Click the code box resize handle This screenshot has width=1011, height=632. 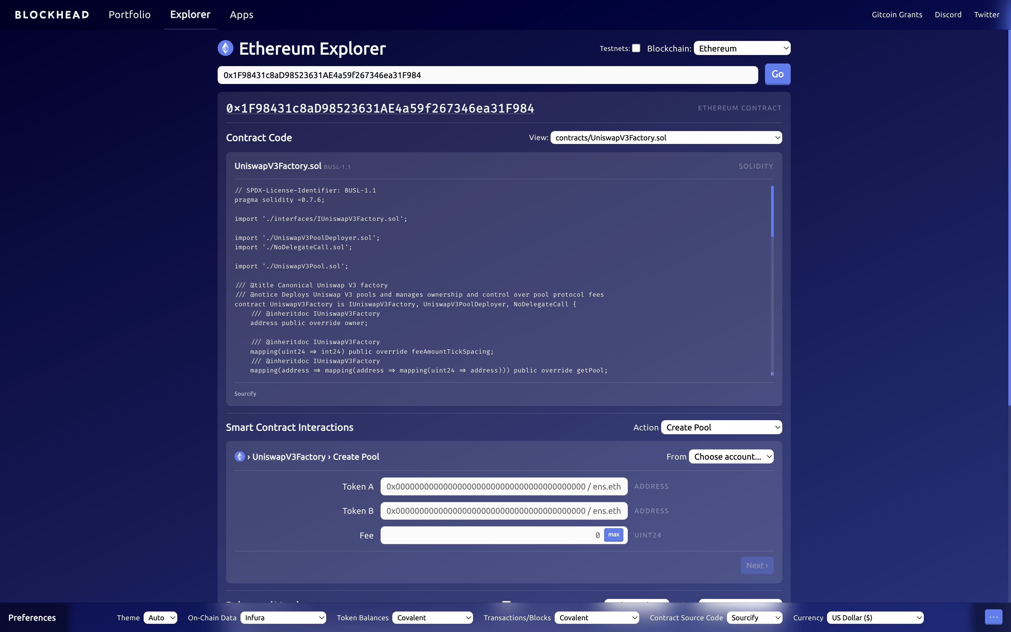click(x=772, y=374)
